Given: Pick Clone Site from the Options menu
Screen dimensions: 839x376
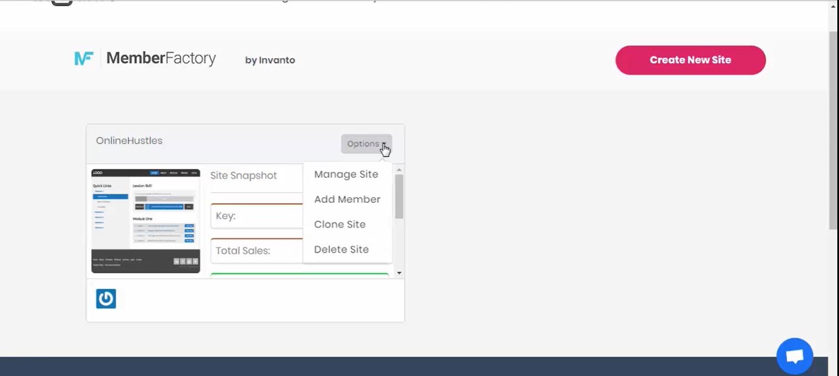Looking at the screenshot, I should [340, 224].
